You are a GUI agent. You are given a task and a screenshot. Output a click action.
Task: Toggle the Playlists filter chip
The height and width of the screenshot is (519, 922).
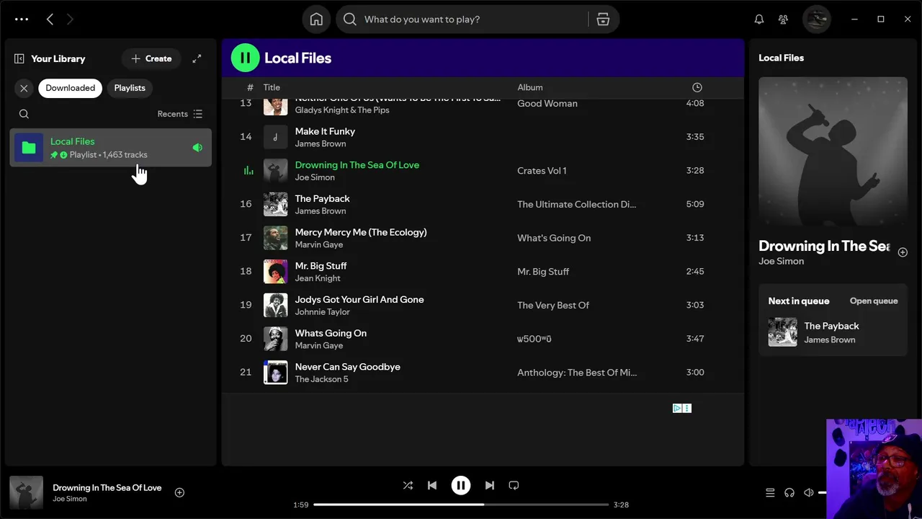[x=130, y=88]
